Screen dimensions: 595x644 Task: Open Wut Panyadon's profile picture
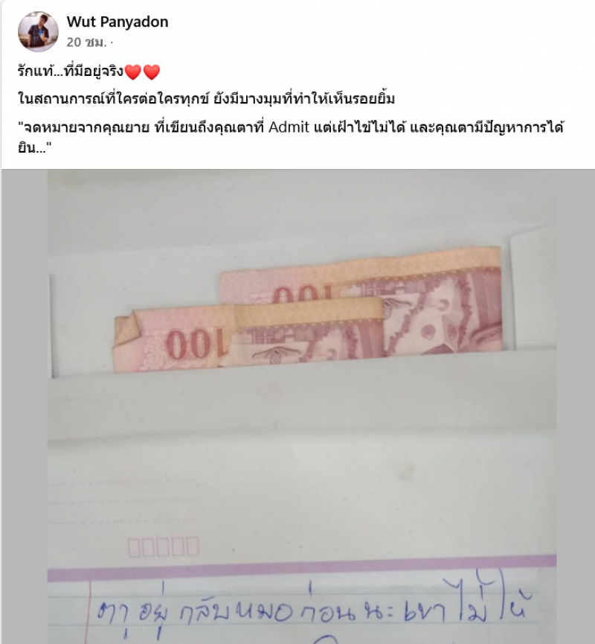38,31
